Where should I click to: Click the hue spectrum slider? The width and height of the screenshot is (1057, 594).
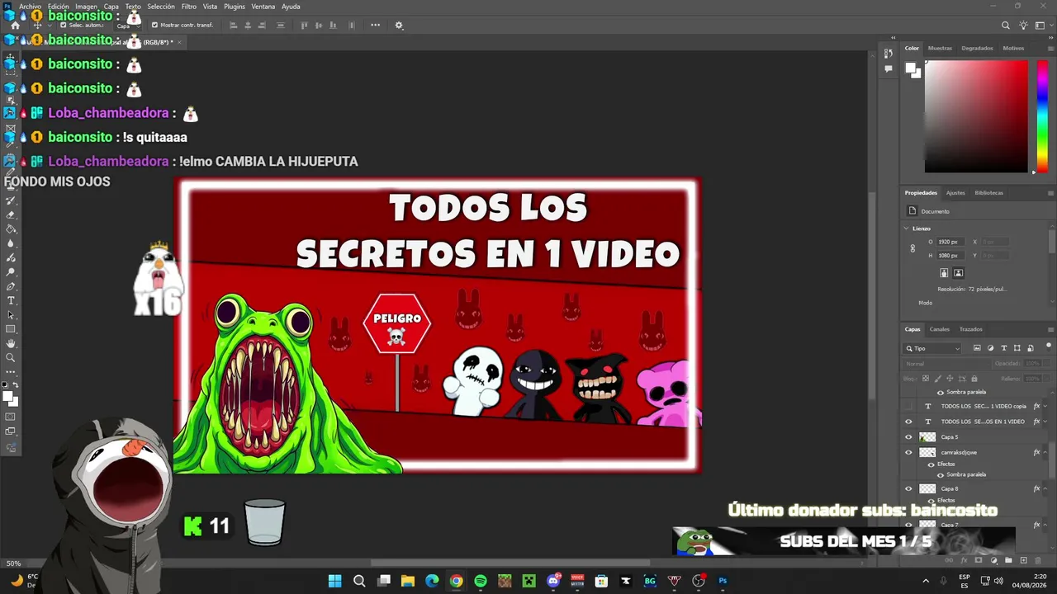1042,115
